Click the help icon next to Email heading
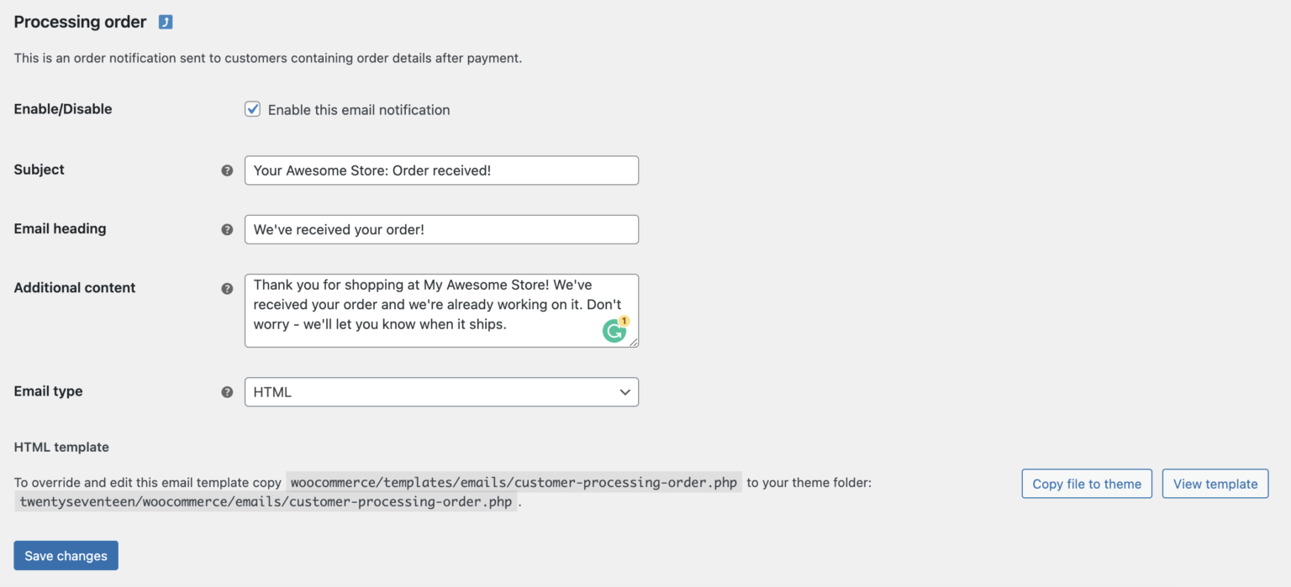This screenshot has height=587, width=1291. point(227,229)
